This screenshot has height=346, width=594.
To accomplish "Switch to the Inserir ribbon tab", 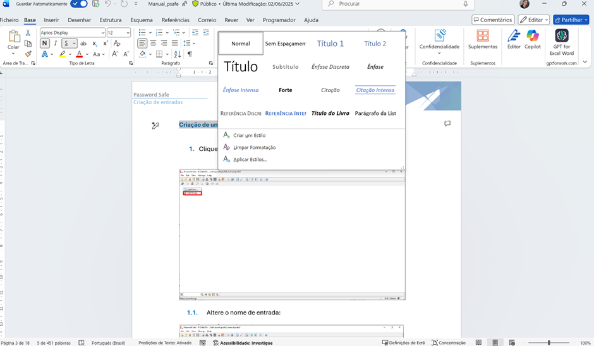I will (51, 20).
